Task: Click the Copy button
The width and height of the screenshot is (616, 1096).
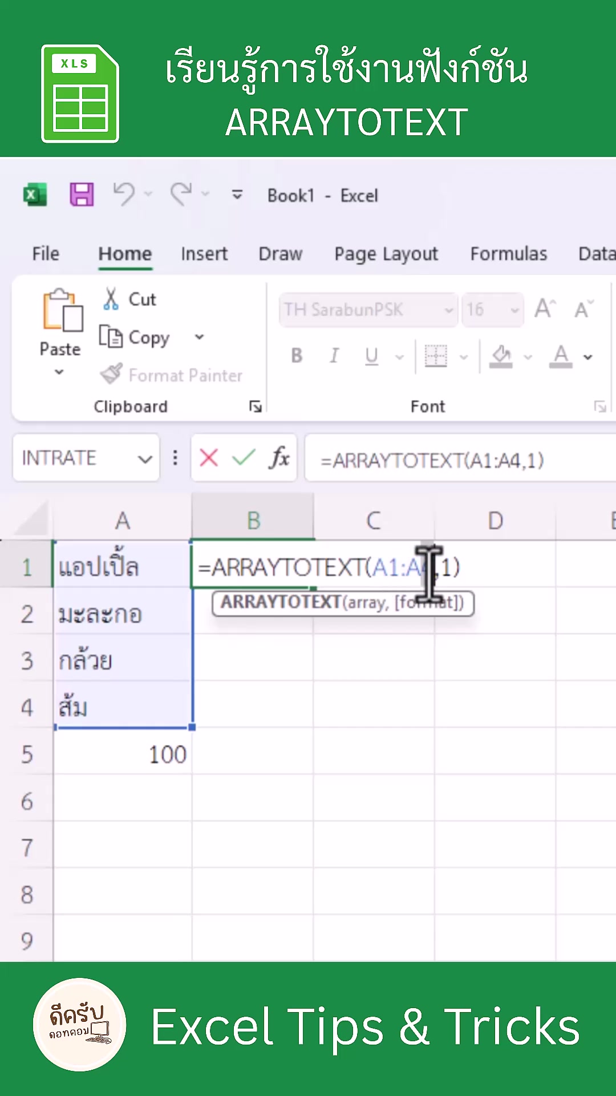Action: coord(134,337)
